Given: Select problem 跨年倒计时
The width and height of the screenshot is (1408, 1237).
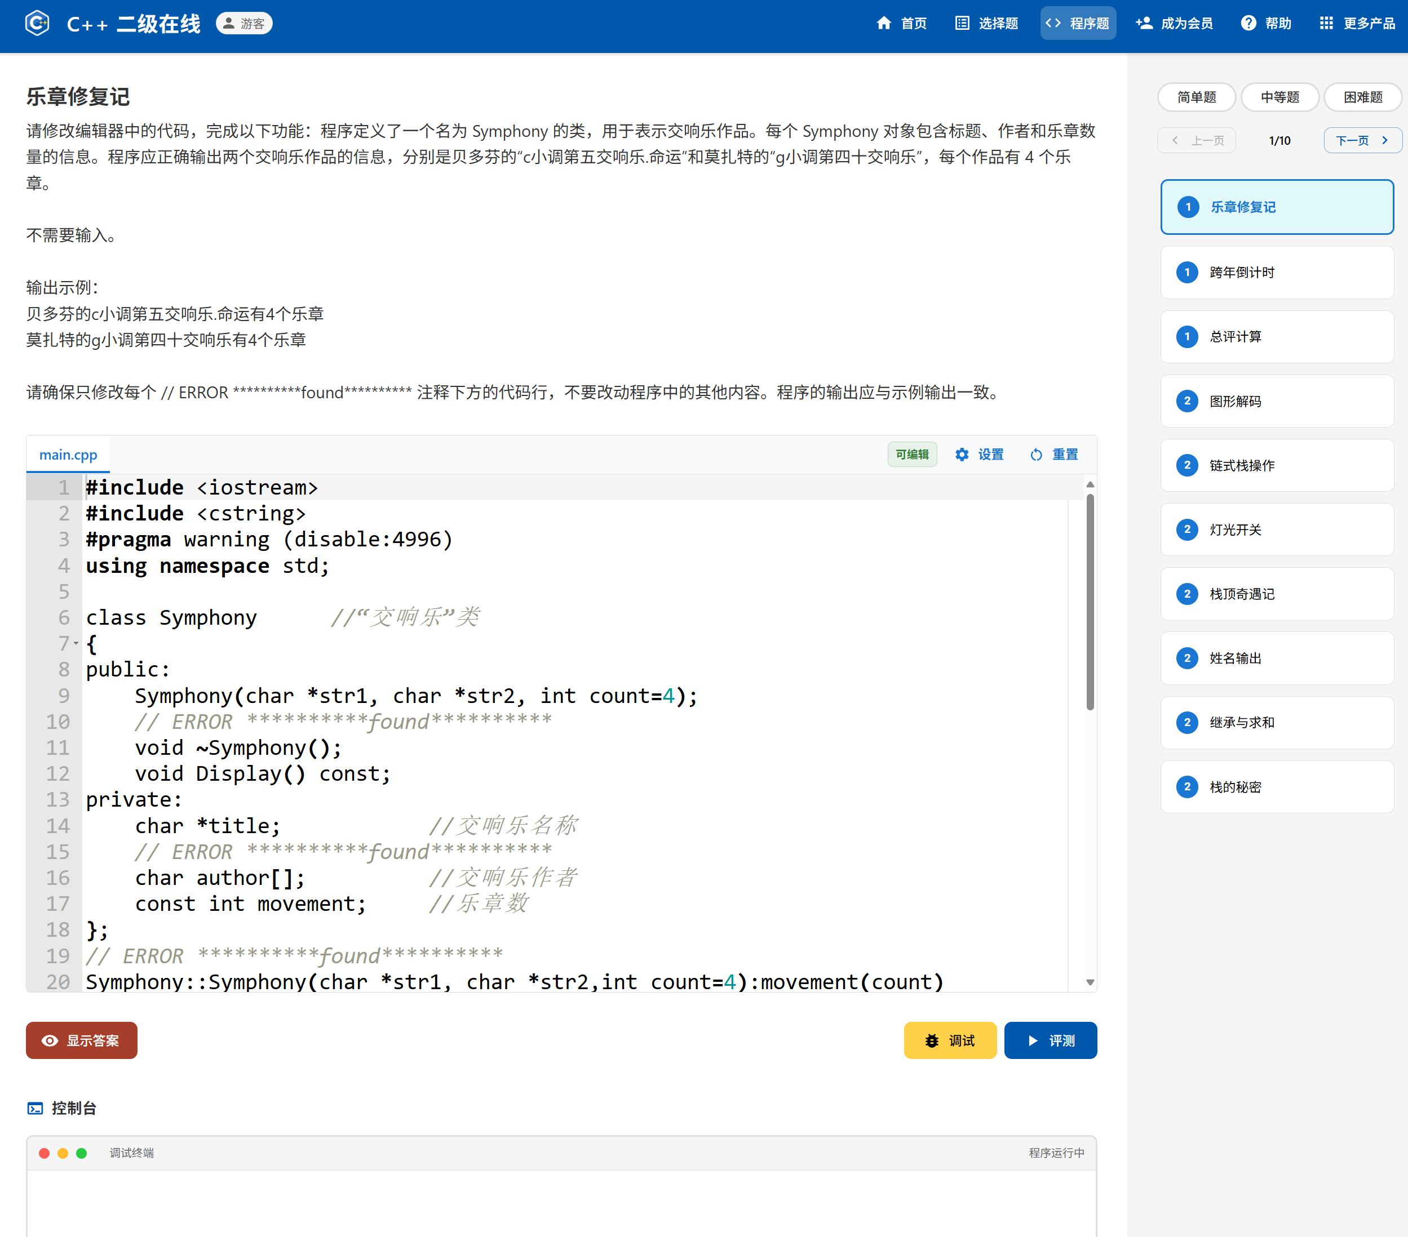Looking at the screenshot, I should pyautogui.click(x=1277, y=273).
